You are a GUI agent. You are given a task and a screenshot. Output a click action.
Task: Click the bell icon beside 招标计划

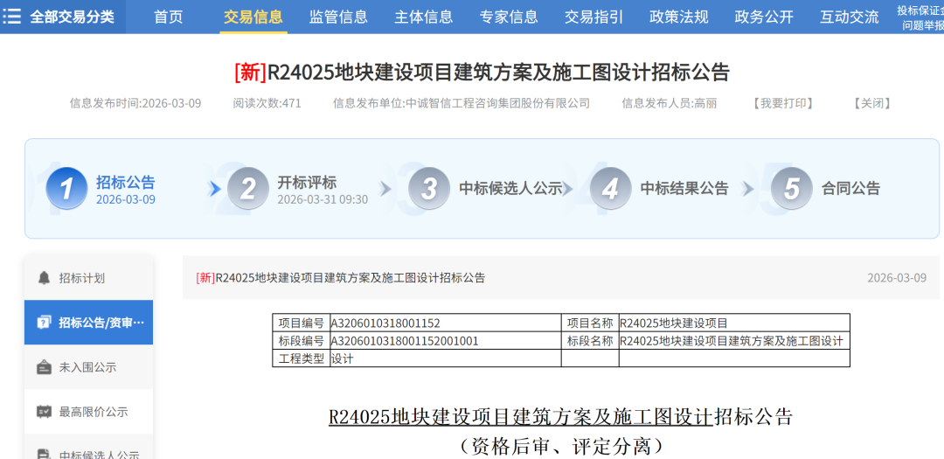click(44, 278)
